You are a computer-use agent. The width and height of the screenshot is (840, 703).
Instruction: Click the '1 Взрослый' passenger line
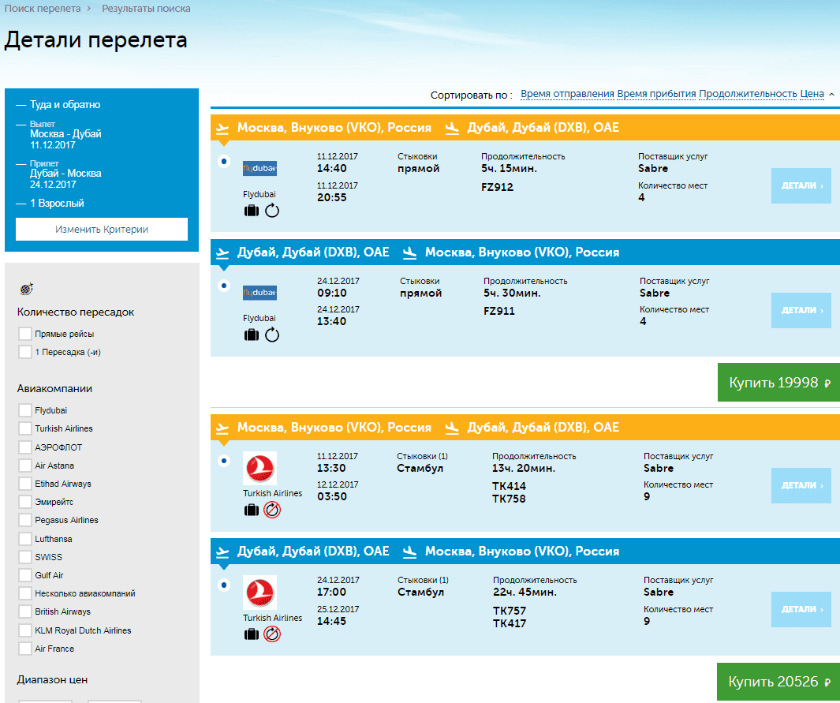57,203
